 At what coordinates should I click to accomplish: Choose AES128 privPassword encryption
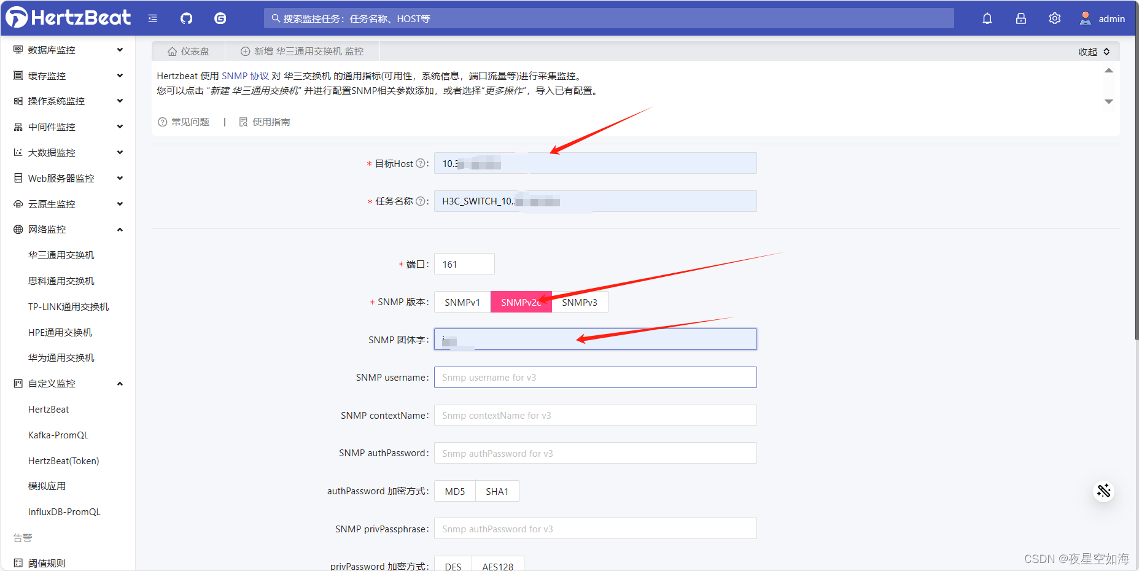[498, 565]
